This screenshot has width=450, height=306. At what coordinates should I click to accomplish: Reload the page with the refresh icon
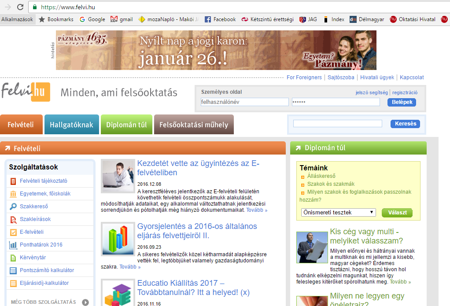pyautogui.click(x=20, y=7)
